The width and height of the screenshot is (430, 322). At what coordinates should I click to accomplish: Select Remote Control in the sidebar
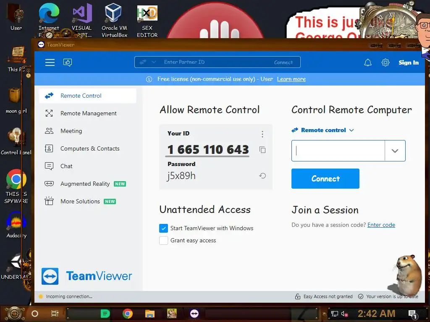click(x=88, y=96)
